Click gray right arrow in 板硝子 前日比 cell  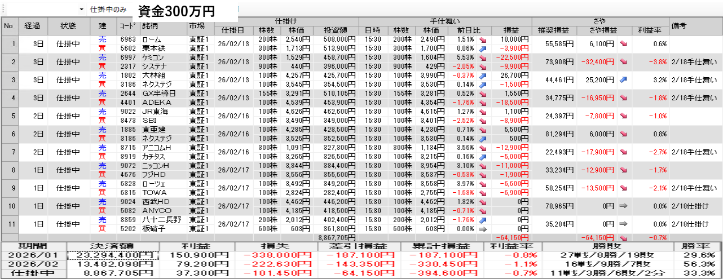point(483,229)
